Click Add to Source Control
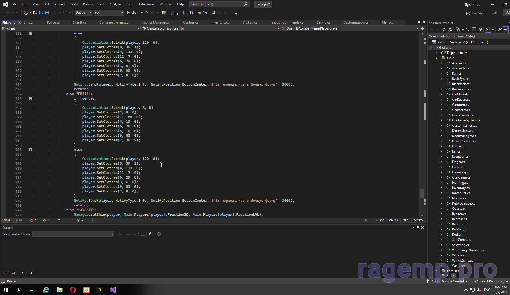 click(447, 281)
